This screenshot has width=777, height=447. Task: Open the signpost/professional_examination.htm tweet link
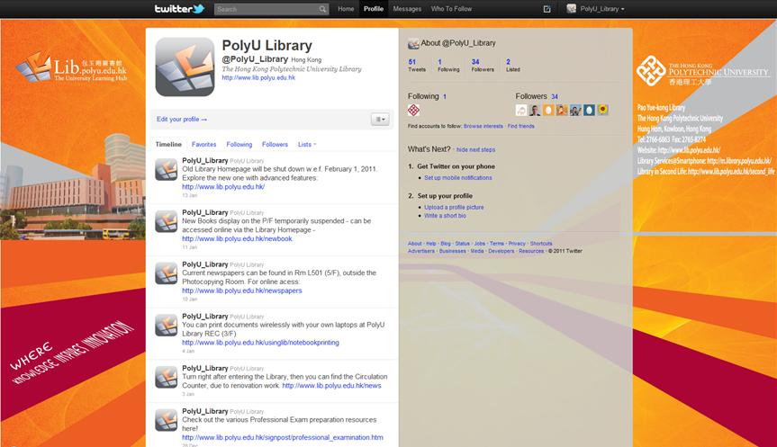click(x=283, y=438)
